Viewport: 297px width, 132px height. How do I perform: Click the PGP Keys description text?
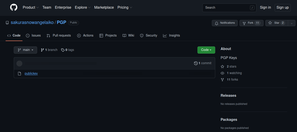[229, 58]
